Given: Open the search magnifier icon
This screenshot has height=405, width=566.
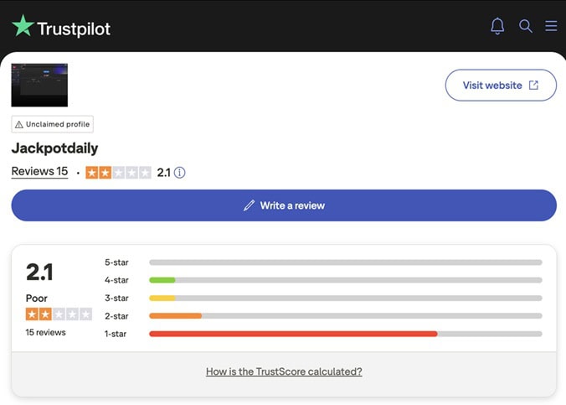Looking at the screenshot, I should click(x=525, y=26).
